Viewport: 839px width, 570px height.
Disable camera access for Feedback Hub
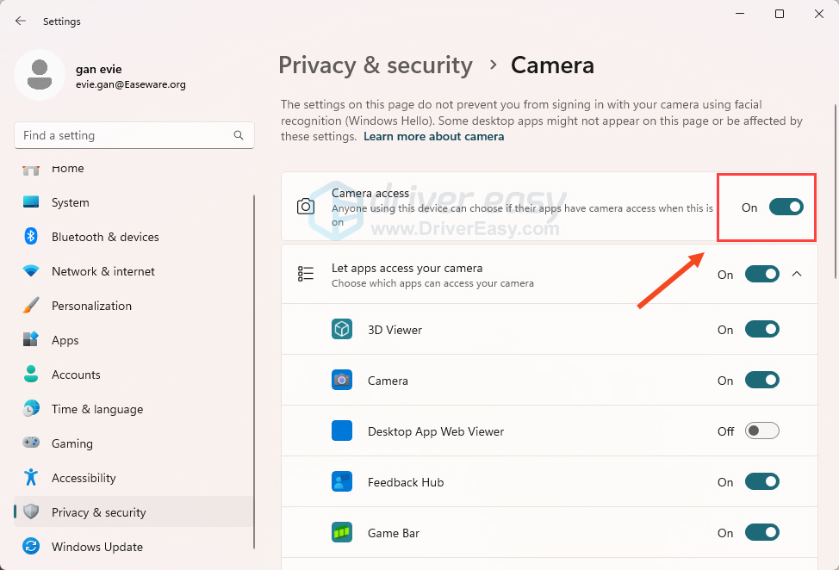[761, 481]
